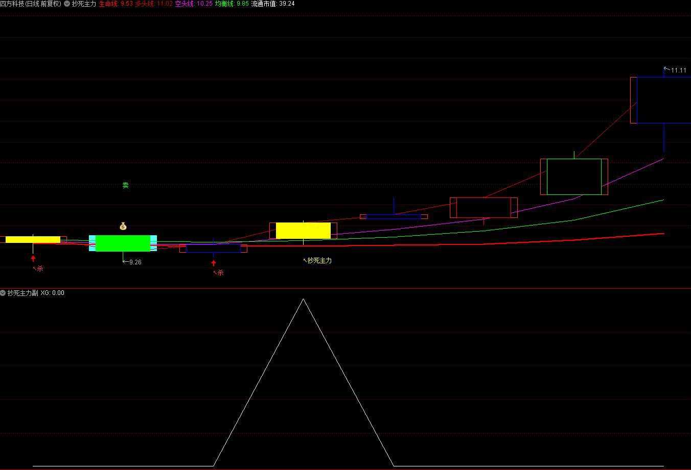Viewport: 691px width, 470px height.
Task: Select the red hollow candlestick
Action: click(x=483, y=208)
